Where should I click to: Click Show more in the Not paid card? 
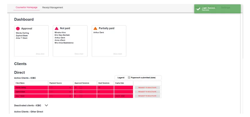79,54
